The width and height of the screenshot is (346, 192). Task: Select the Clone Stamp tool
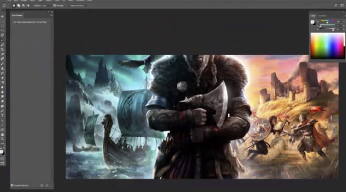(2, 68)
